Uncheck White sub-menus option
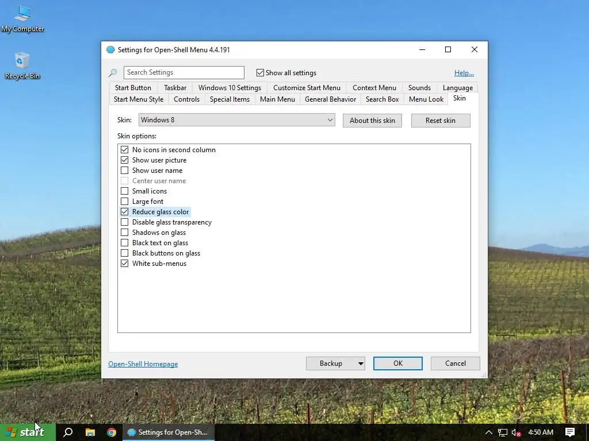589x441 pixels. click(x=124, y=263)
